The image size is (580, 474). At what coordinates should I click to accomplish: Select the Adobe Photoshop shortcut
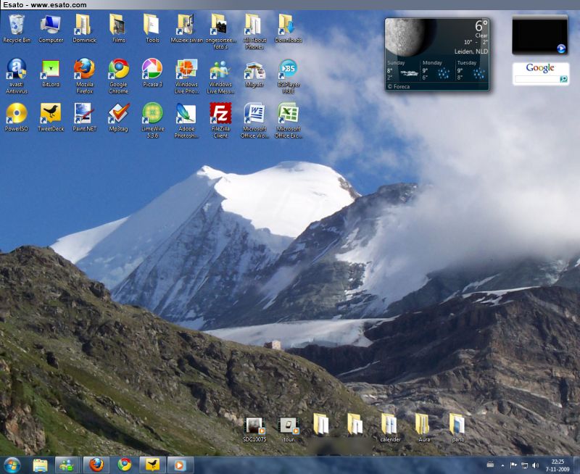pos(186,120)
